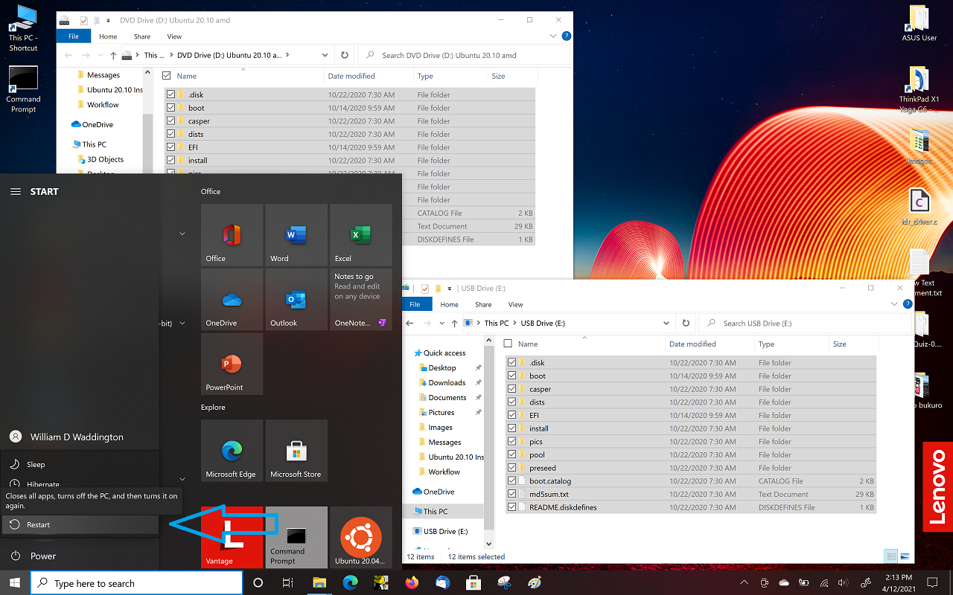
Task: Open recent locations dropdown in USB Drive window
Action: [x=442, y=324]
